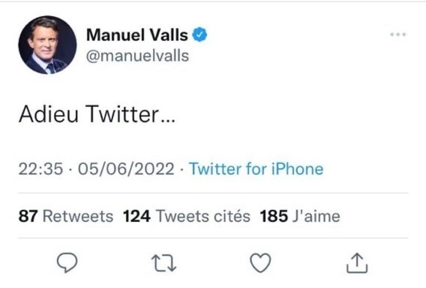Screen dimensions: 426x288
Task: Open the 124 Tweets cités list
Action: tap(187, 216)
